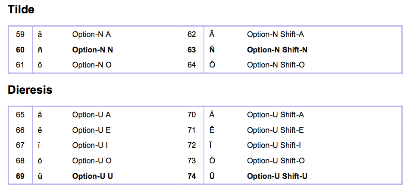This screenshot has width=407, height=190.
Task: Click the bold ü character
Action: tap(40, 176)
